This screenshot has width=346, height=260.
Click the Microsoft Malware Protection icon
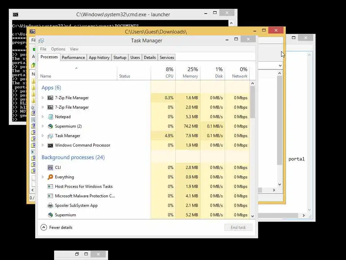(x=50, y=196)
